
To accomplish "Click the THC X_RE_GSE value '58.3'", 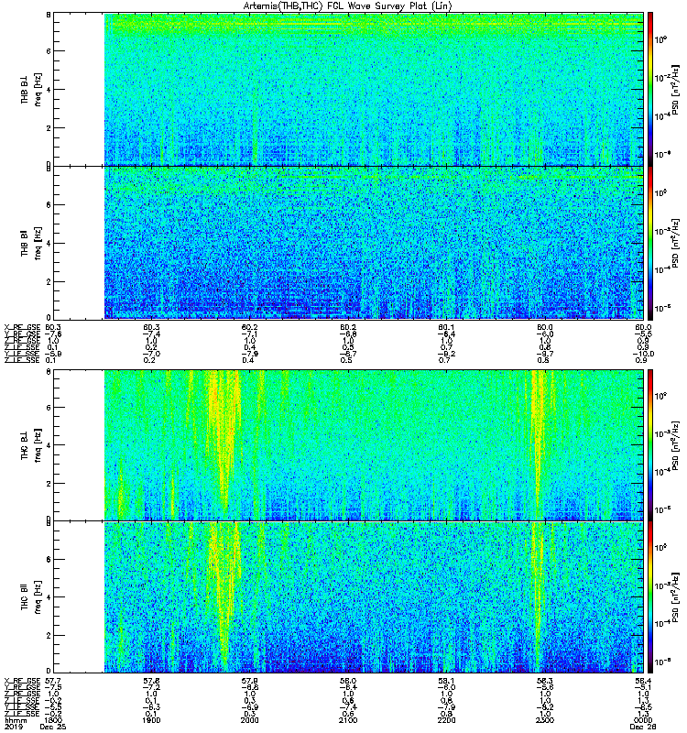I will (x=544, y=681).
